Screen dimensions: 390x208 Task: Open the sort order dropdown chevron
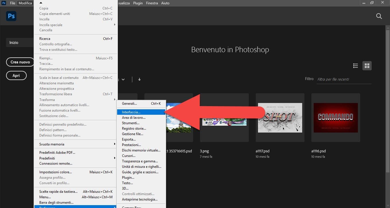[x=123, y=79]
